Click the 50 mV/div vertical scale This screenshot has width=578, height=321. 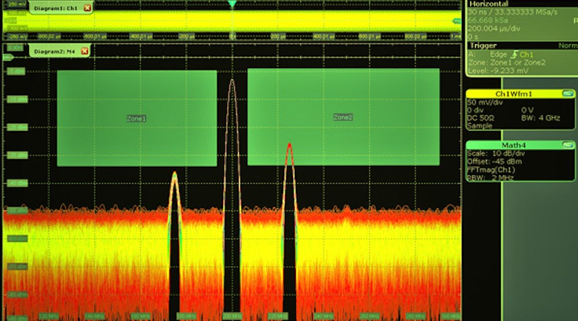pyautogui.click(x=487, y=102)
